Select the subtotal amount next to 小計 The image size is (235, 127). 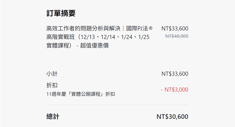click(x=175, y=74)
